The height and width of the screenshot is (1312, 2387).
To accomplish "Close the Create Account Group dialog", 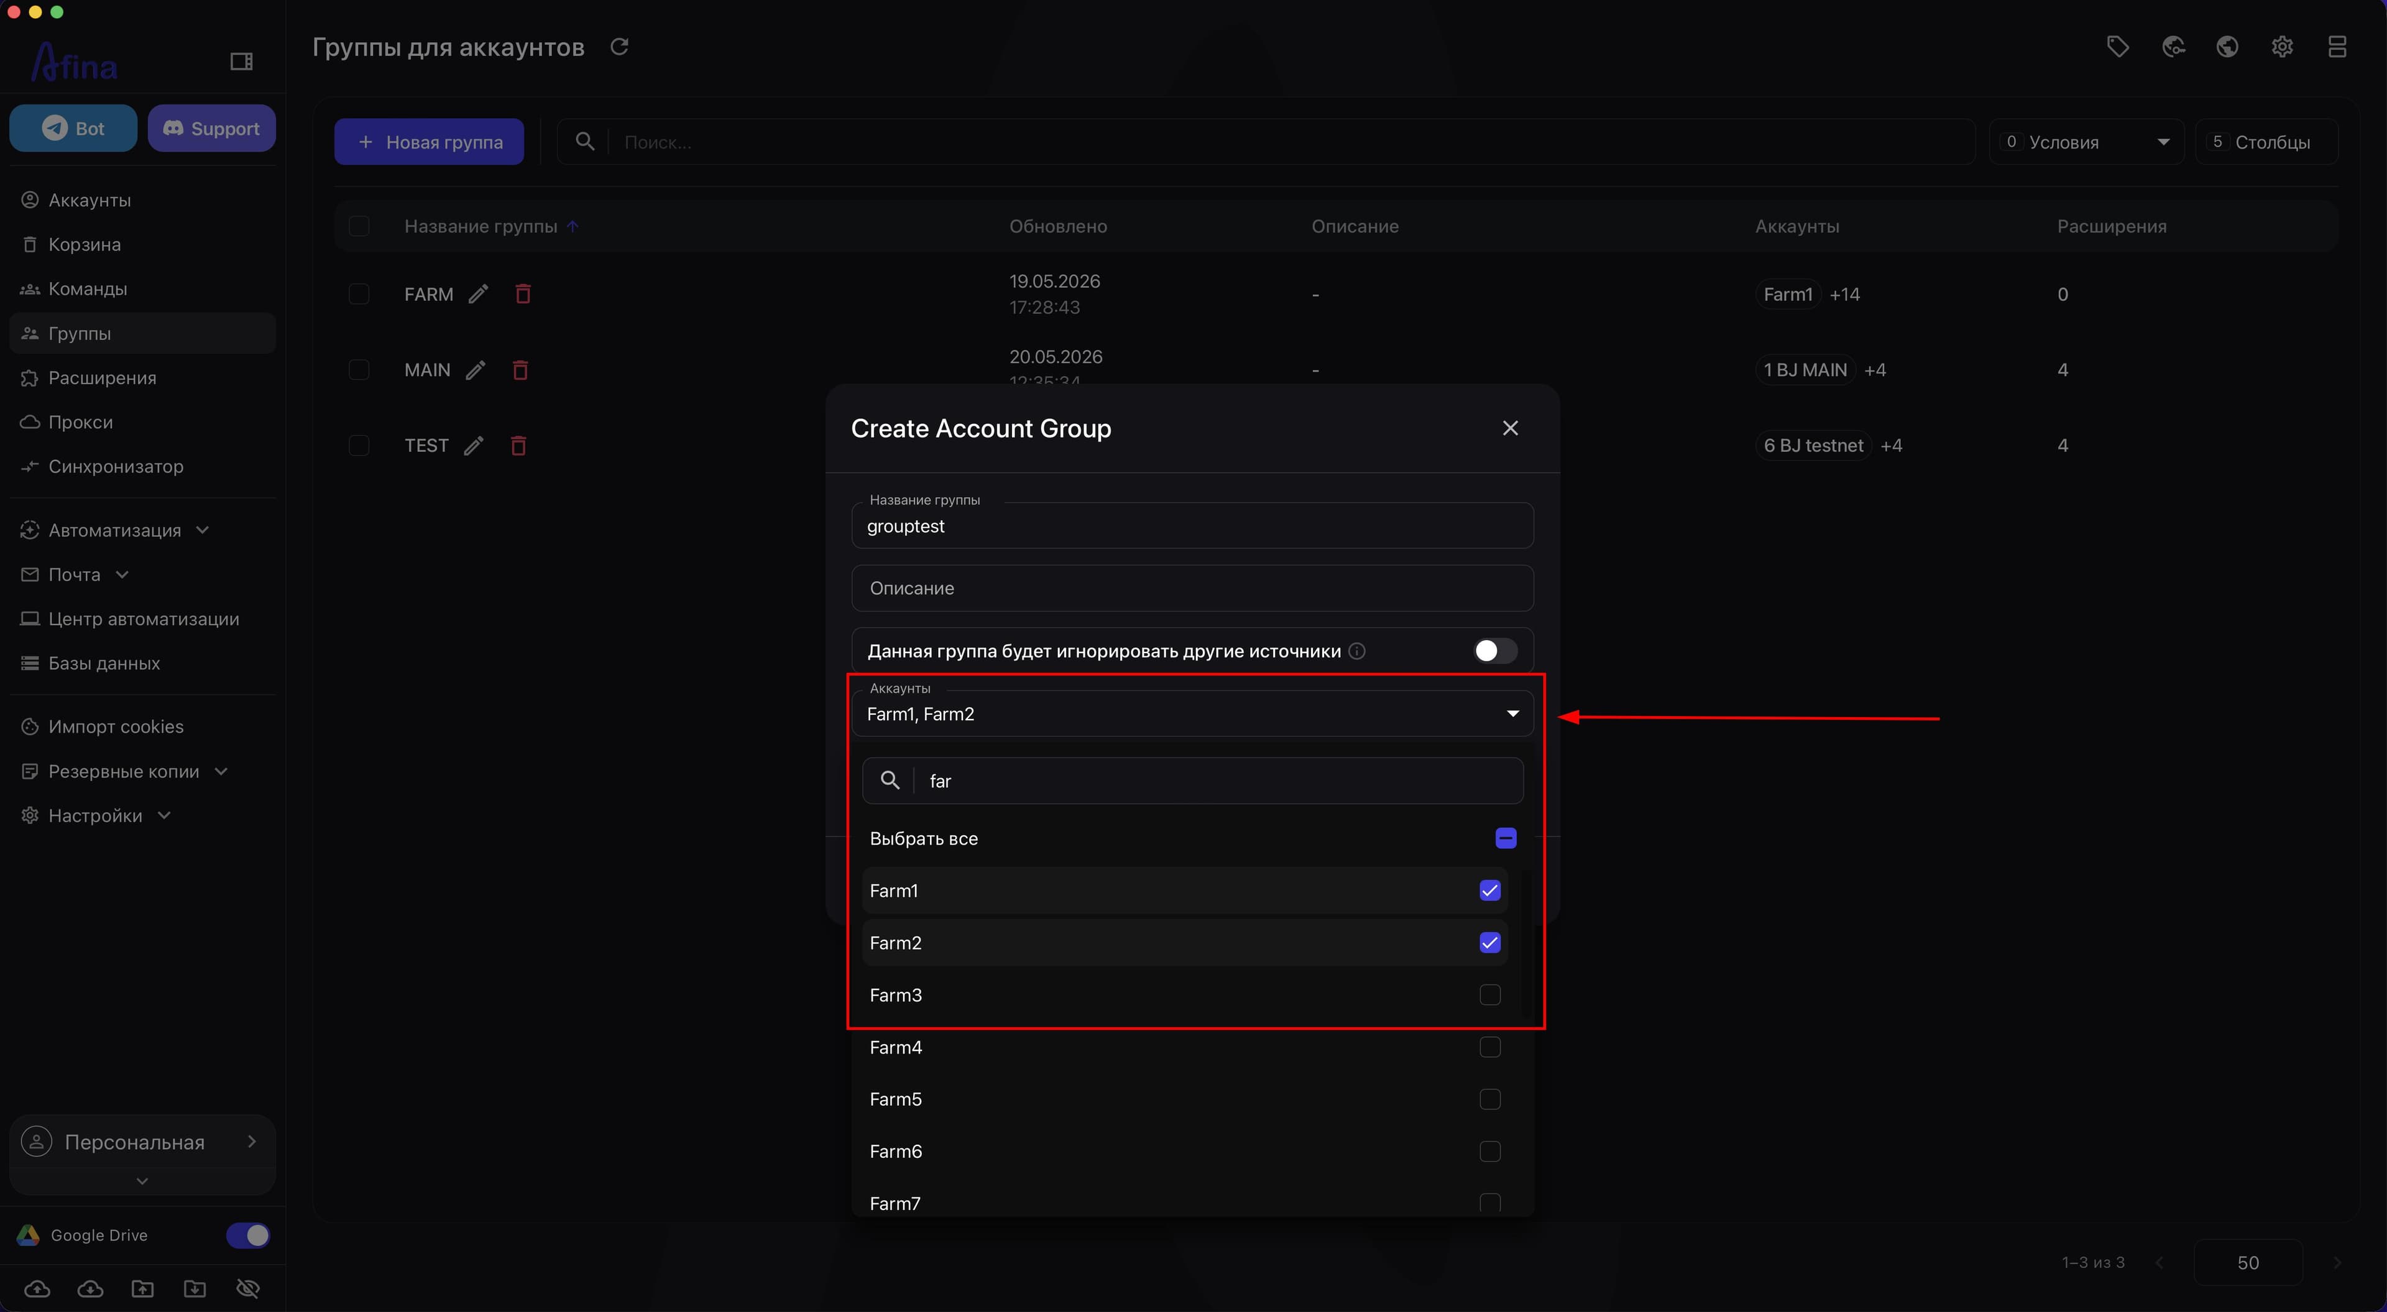I will [x=1511, y=428].
